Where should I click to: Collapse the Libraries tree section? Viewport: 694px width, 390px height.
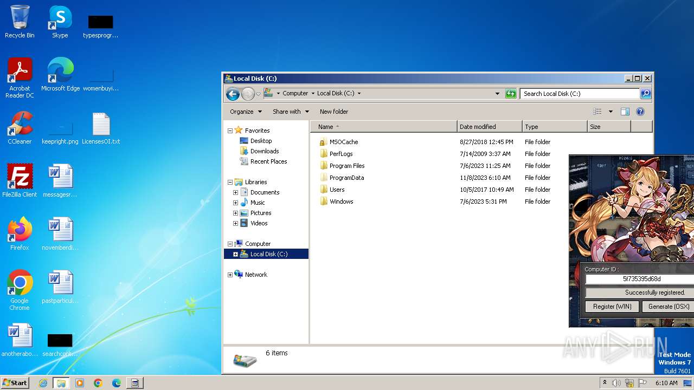click(x=230, y=183)
